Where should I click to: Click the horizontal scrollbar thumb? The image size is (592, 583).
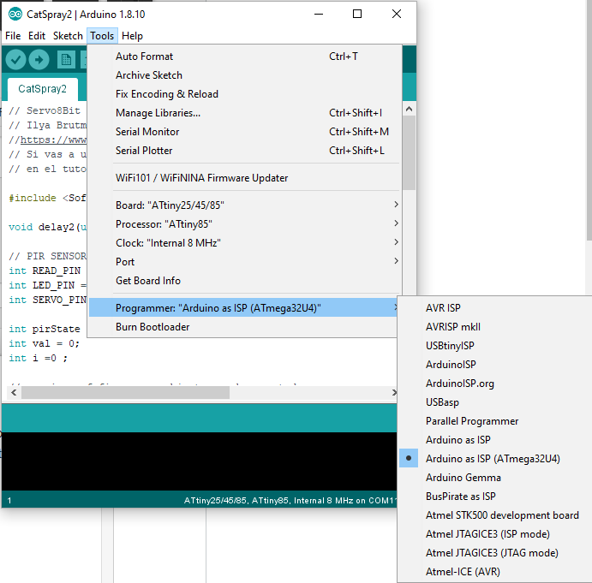tap(125, 392)
